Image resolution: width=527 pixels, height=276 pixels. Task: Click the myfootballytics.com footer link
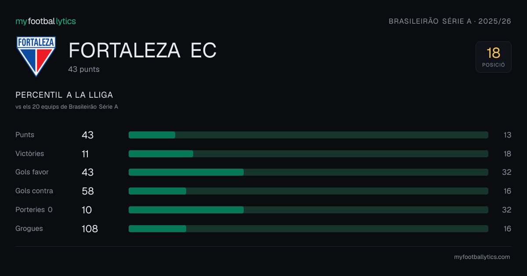coord(482,257)
